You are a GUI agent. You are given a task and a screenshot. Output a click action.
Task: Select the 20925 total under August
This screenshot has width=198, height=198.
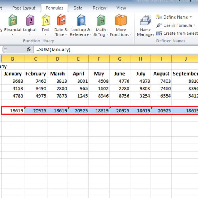(161, 110)
